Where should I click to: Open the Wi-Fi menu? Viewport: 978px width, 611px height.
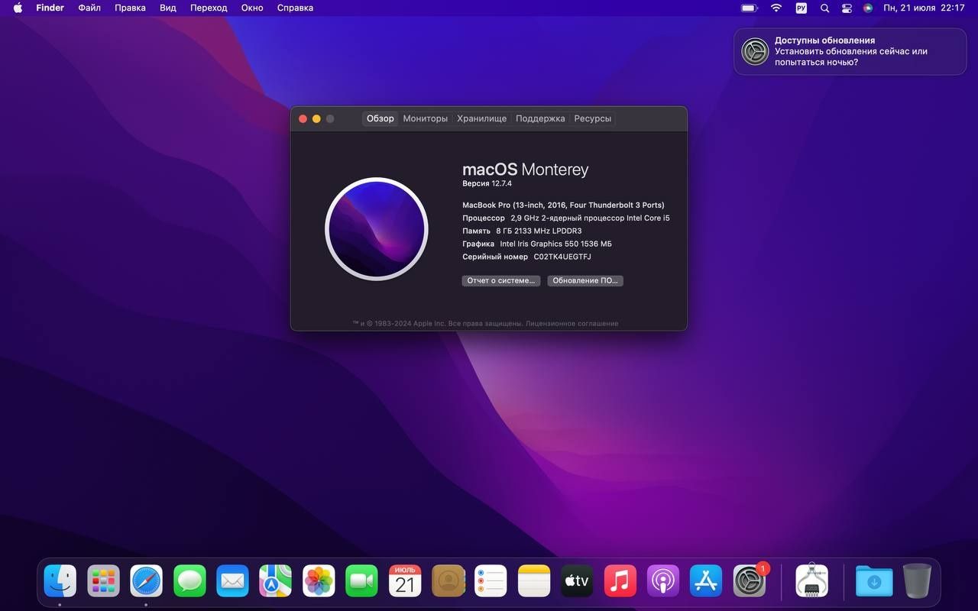click(x=776, y=8)
